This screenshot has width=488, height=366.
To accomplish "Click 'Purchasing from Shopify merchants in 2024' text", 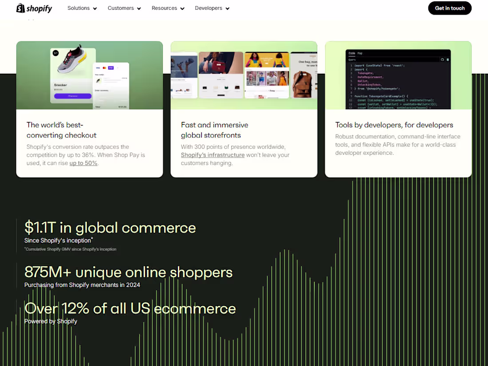I will [82, 285].
